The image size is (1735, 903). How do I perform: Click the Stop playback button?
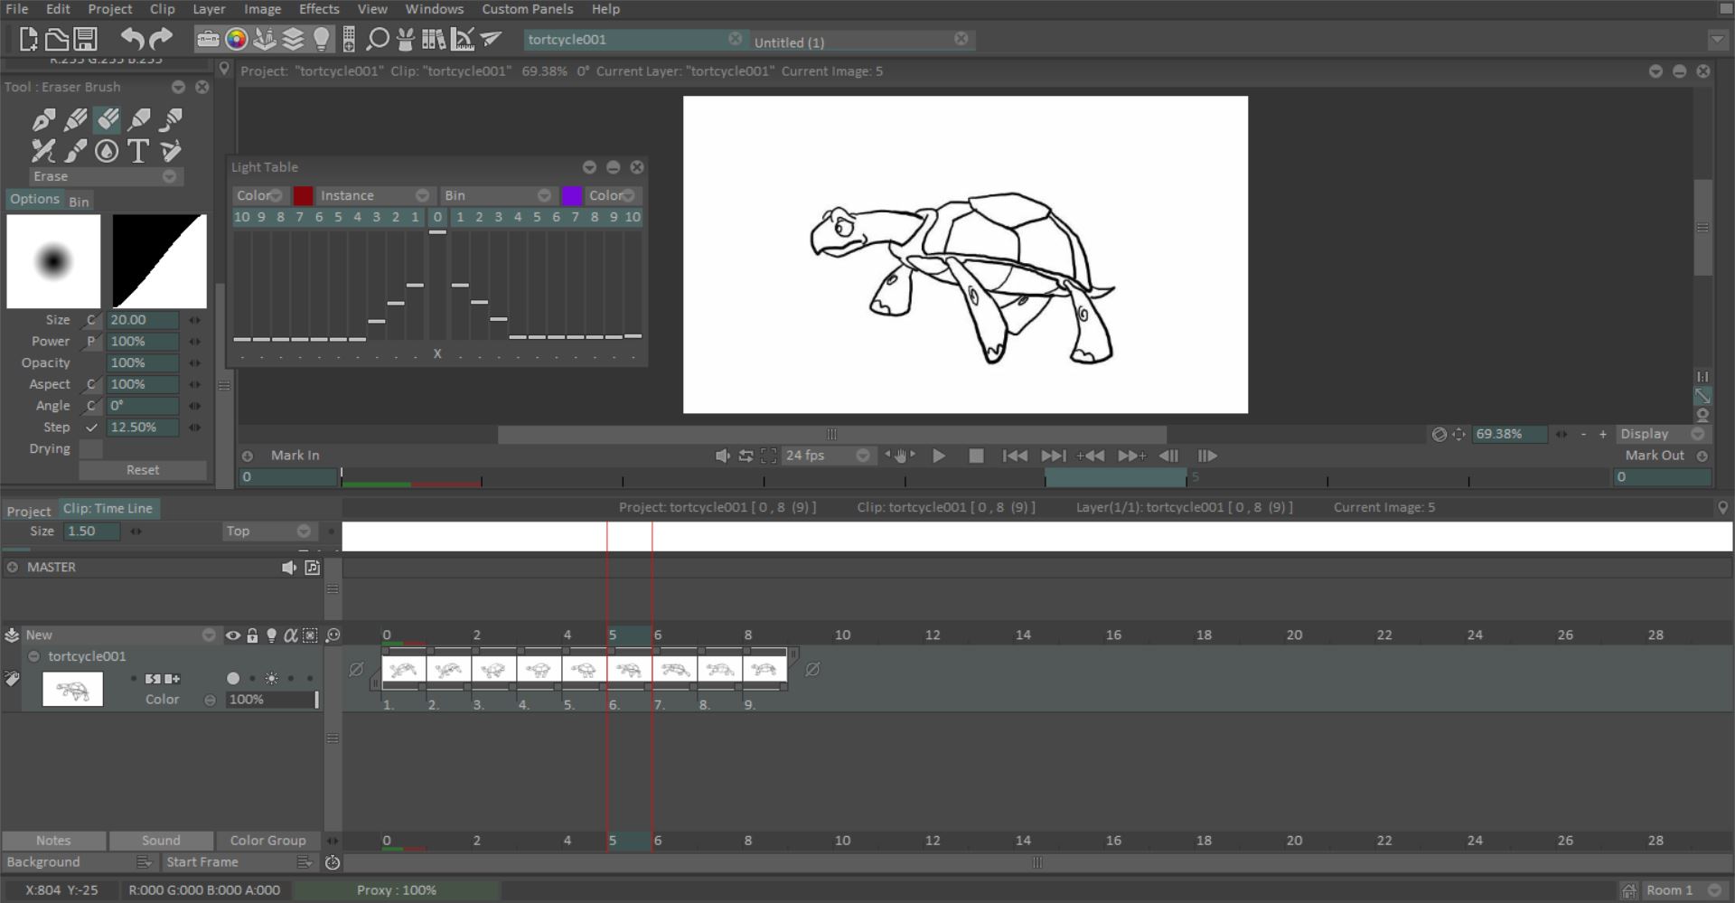tap(976, 456)
